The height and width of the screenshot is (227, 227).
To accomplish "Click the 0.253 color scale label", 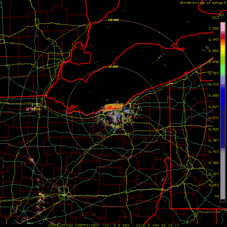I will click(x=214, y=185).
